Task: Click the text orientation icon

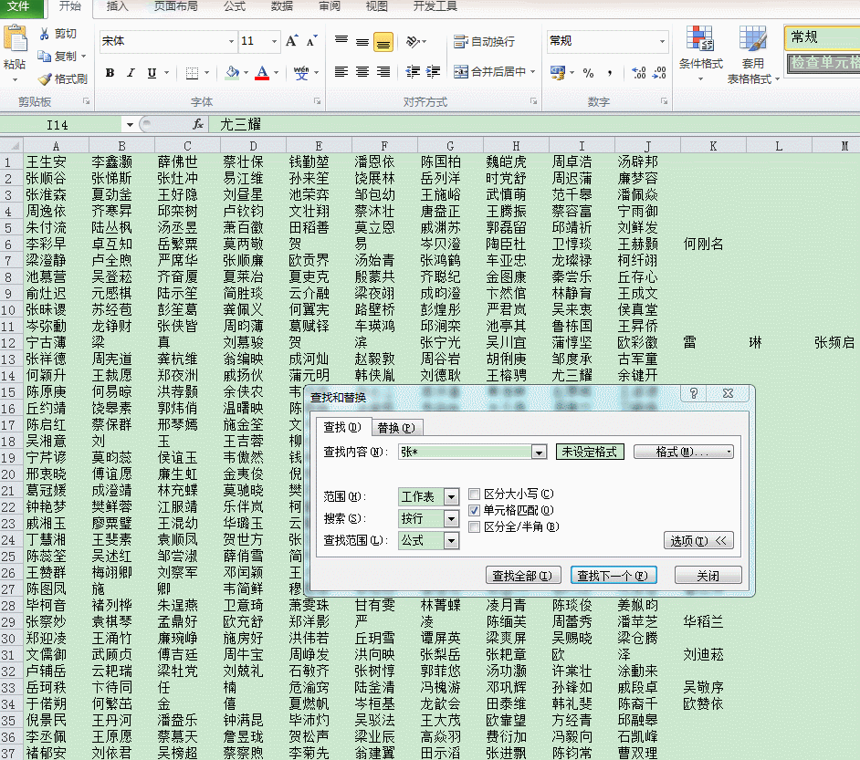Action: [413, 42]
